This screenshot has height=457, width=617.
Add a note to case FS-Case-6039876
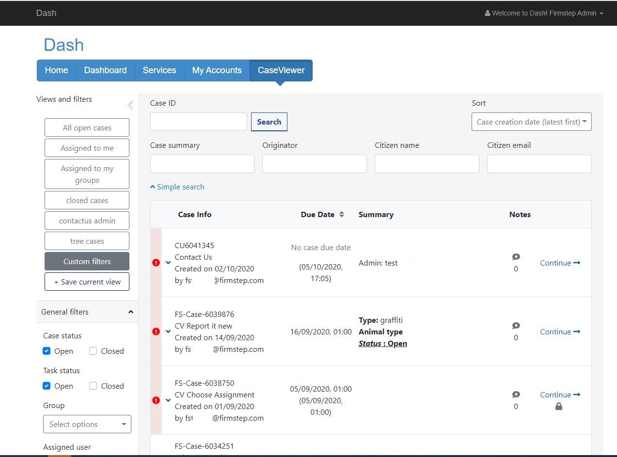516,326
